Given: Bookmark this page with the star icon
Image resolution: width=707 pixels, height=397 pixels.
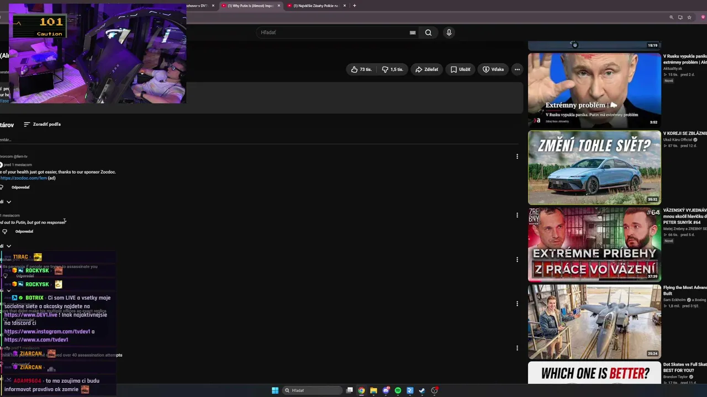Looking at the screenshot, I should coord(689,17).
